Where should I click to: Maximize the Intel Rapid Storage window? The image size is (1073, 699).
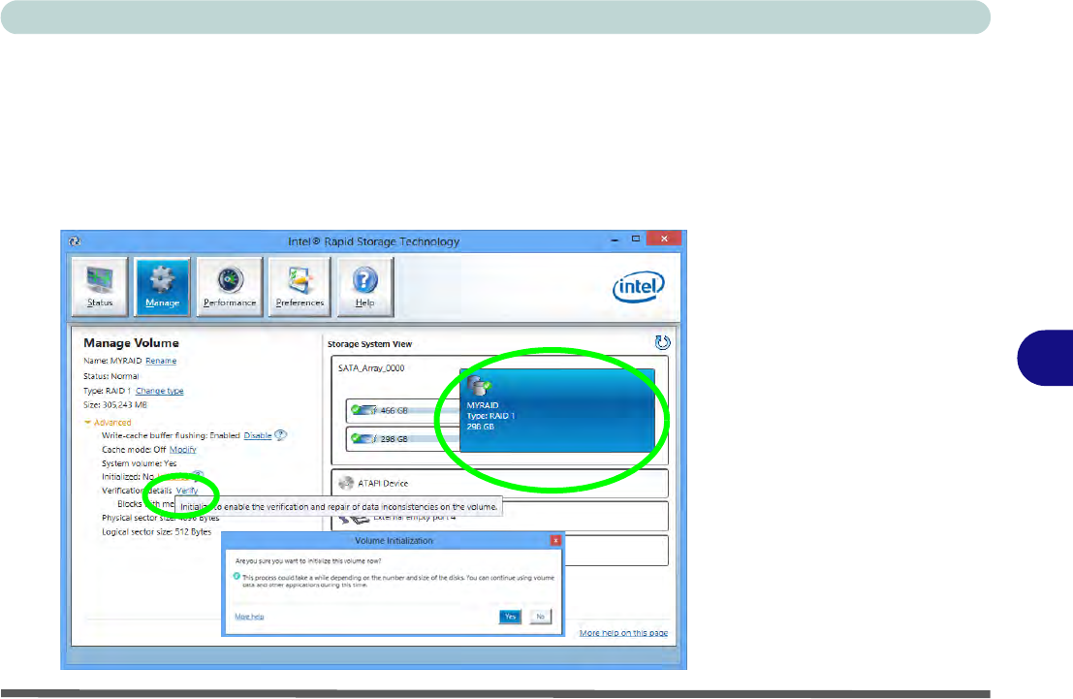tap(636, 238)
